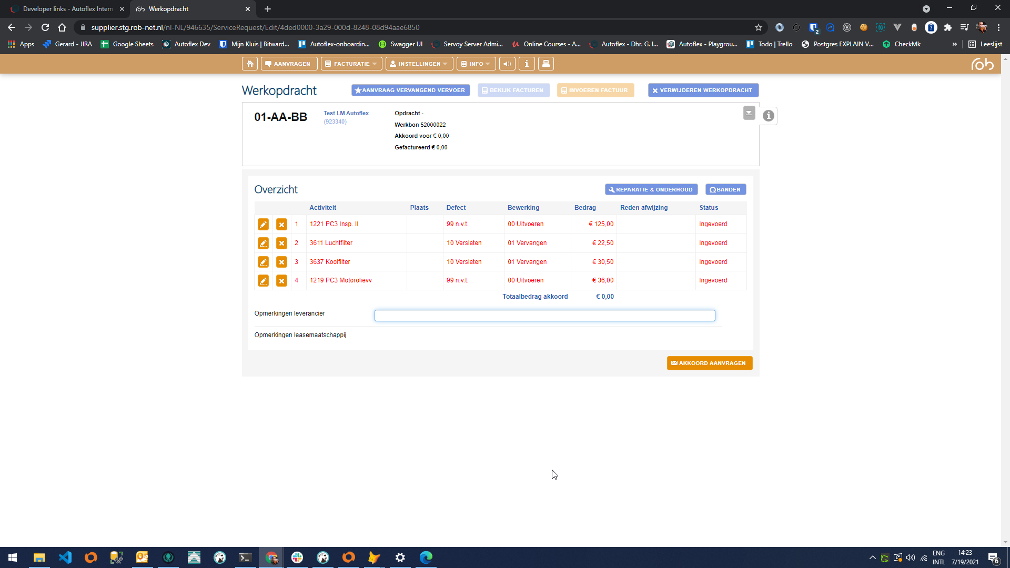
Task: Click the info 'i' icon in navbar
Action: click(x=527, y=64)
